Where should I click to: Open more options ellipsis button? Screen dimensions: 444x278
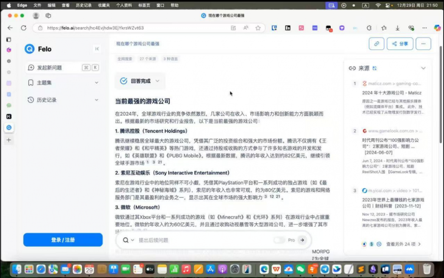click(423, 44)
